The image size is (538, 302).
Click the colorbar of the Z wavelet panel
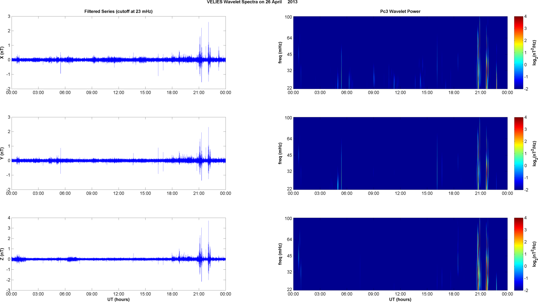(x=518, y=254)
